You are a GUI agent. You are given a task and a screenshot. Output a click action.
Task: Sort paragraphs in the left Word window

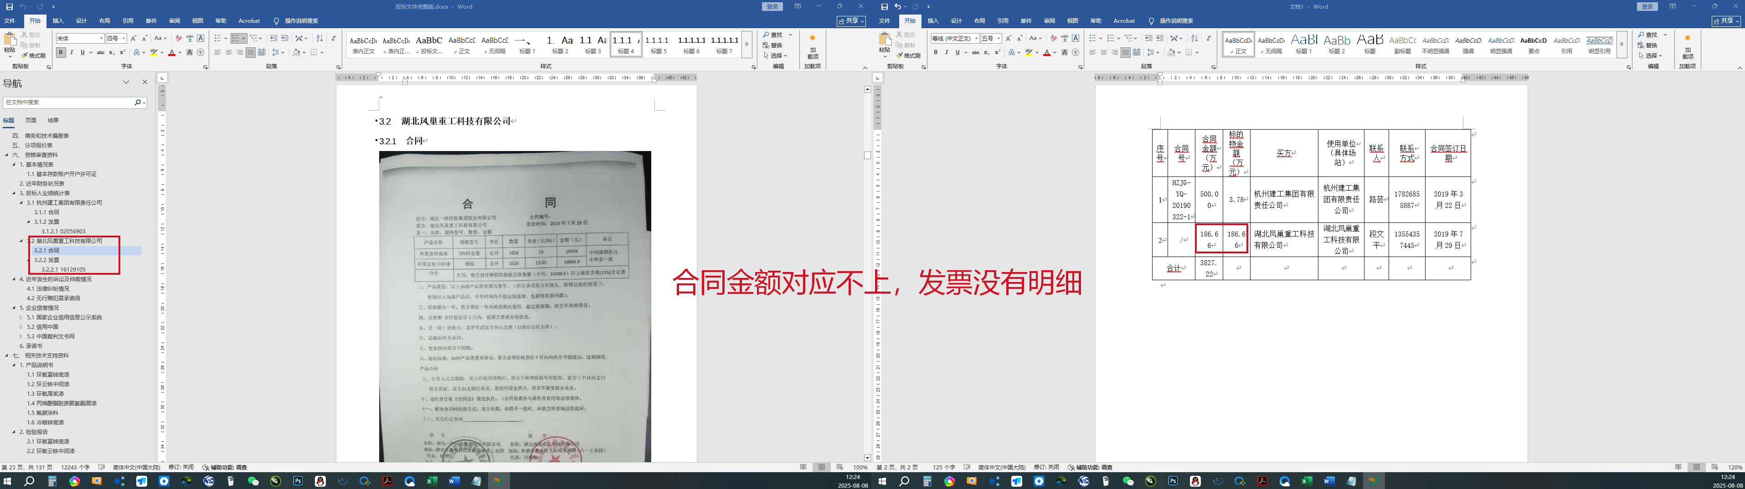coord(319,39)
